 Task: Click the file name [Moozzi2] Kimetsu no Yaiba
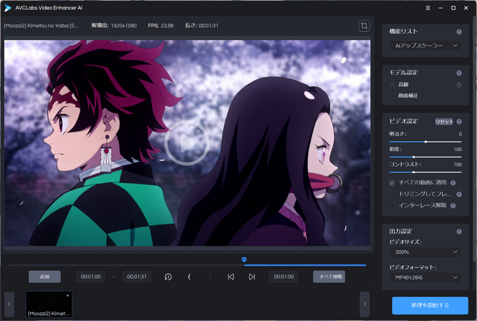(41, 25)
